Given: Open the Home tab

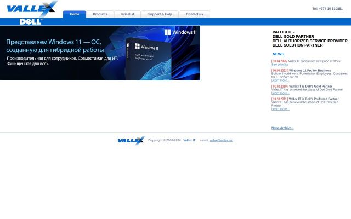Looking at the screenshot, I should pos(75,14).
